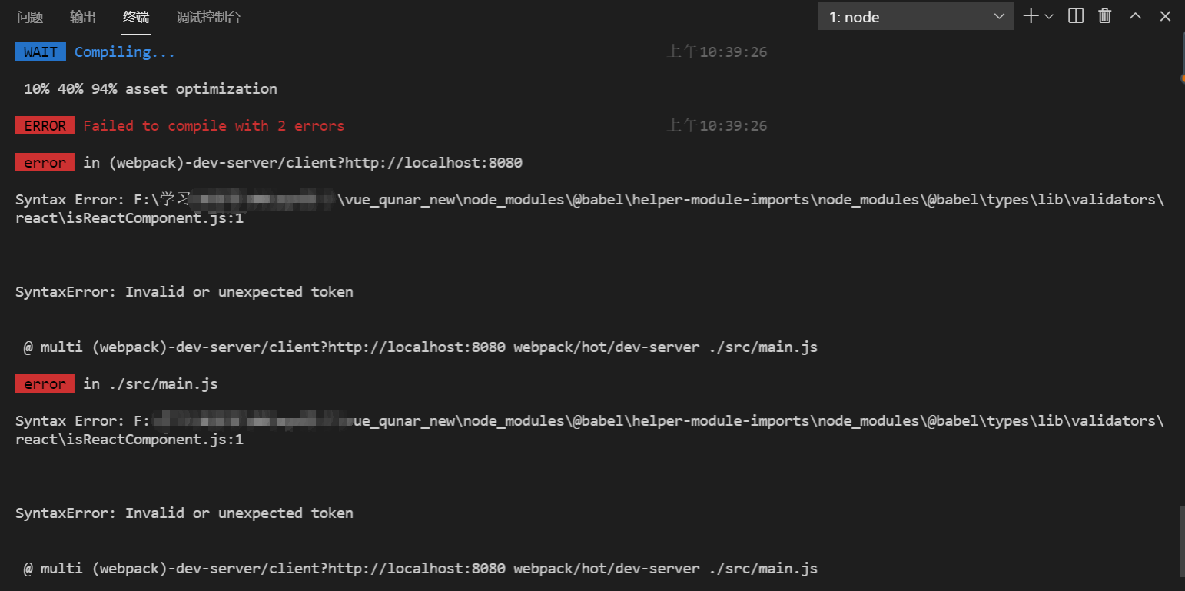This screenshot has width=1185, height=591.
Task: Create a new terminal with the plus icon
Action: point(1031,16)
